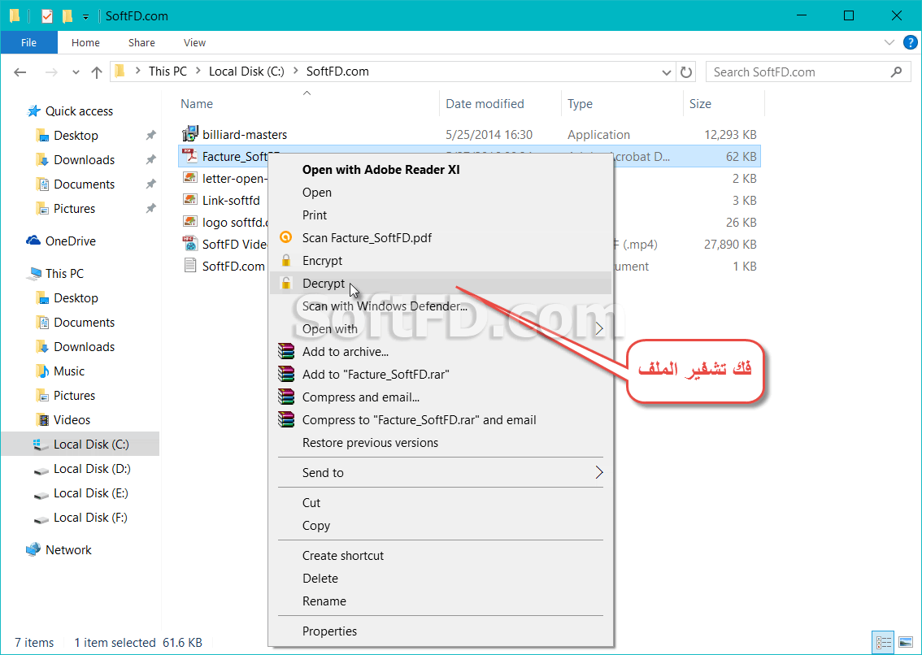Click WinRAR icon beside Add to "Facture_SoftFD.rar"
Viewport: 922px width, 655px height.
(x=285, y=375)
